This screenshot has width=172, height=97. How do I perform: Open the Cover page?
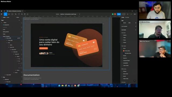[4, 29]
